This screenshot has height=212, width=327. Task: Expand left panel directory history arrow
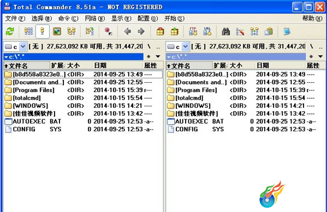click(158, 57)
